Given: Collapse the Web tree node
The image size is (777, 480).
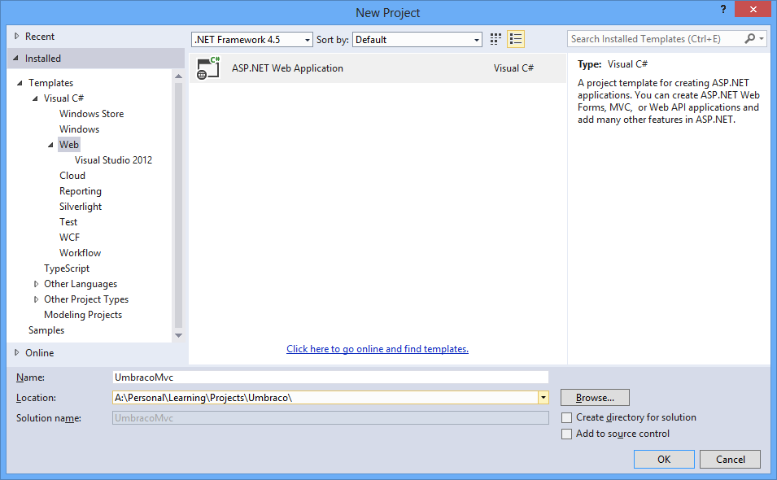Looking at the screenshot, I should 51,144.
